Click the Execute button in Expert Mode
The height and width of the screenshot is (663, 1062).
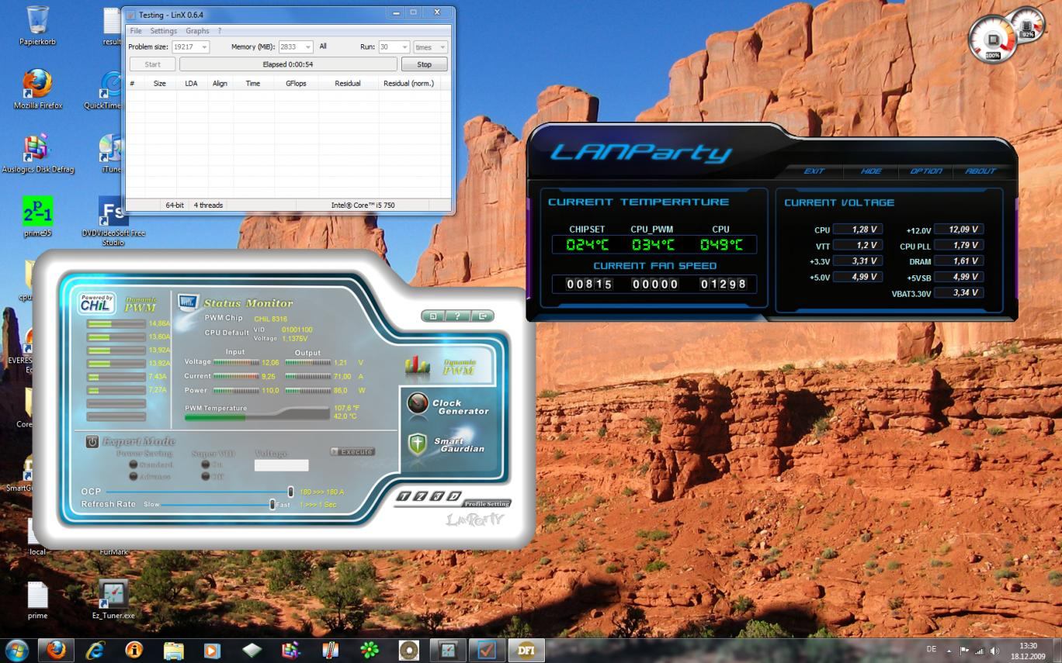[x=353, y=451]
